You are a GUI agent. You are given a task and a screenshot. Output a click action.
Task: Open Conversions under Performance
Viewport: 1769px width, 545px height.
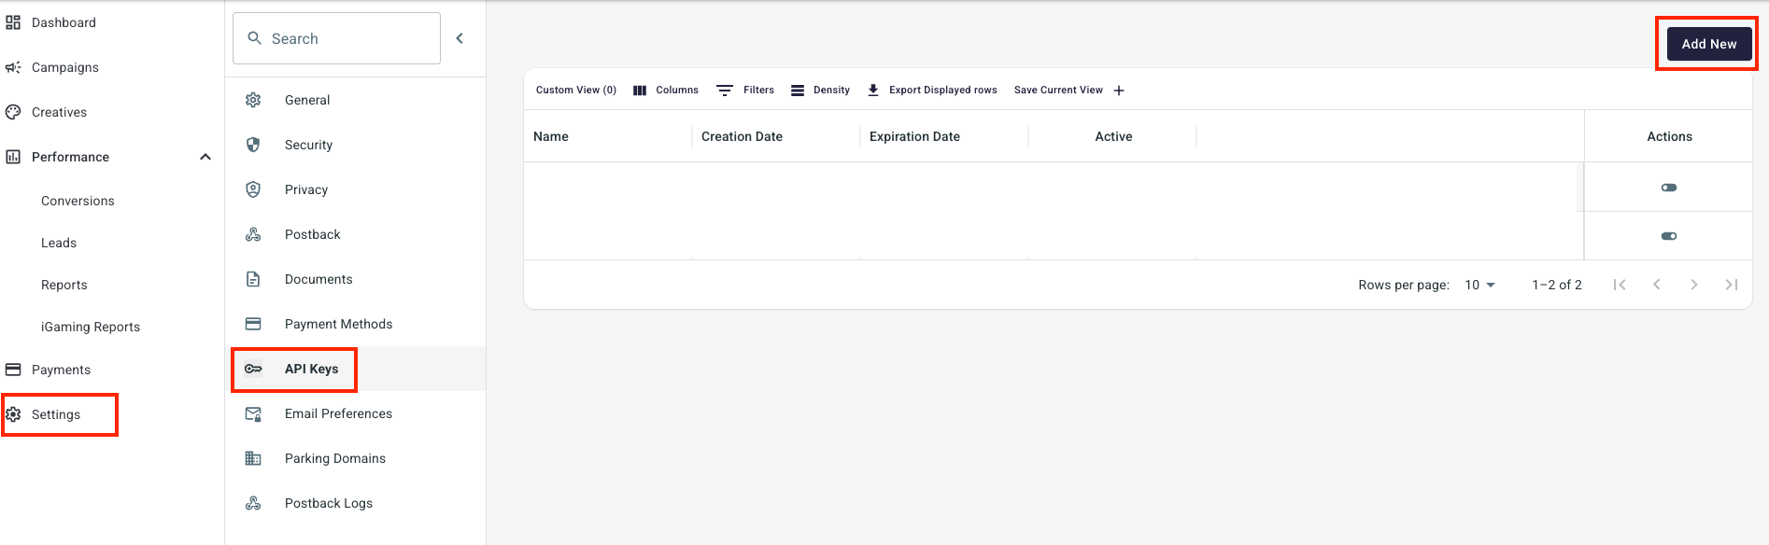(x=78, y=201)
